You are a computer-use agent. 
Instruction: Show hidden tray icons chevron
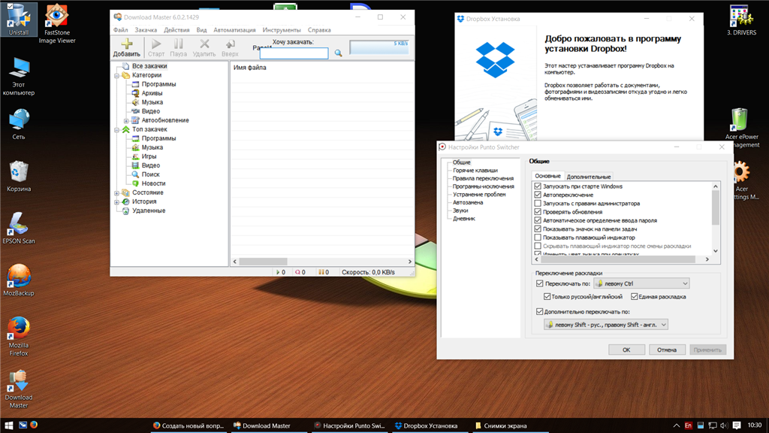[x=677, y=425]
